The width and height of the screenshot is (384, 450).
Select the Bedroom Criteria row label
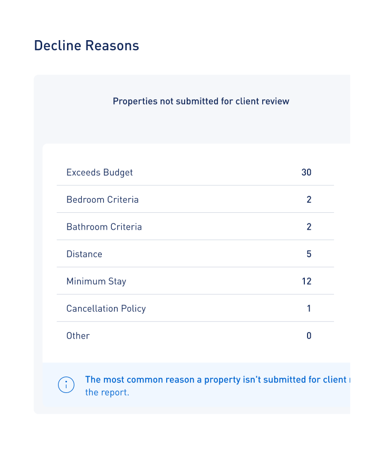(x=102, y=200)
